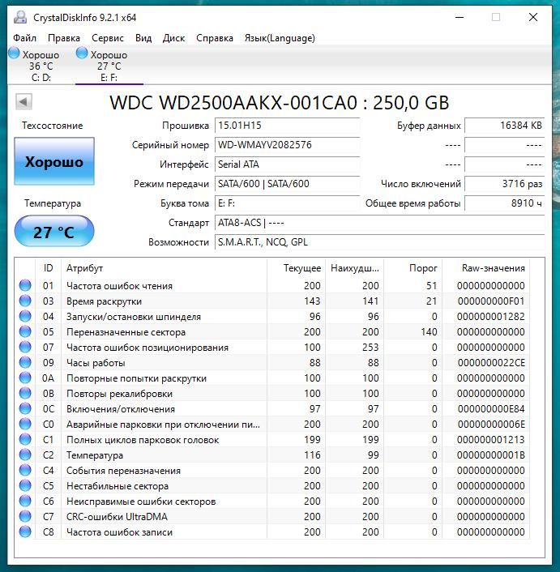Screen dimensions: 560x572
Task: Click the Техсостояние label
Action: click(x=53, y=126)
